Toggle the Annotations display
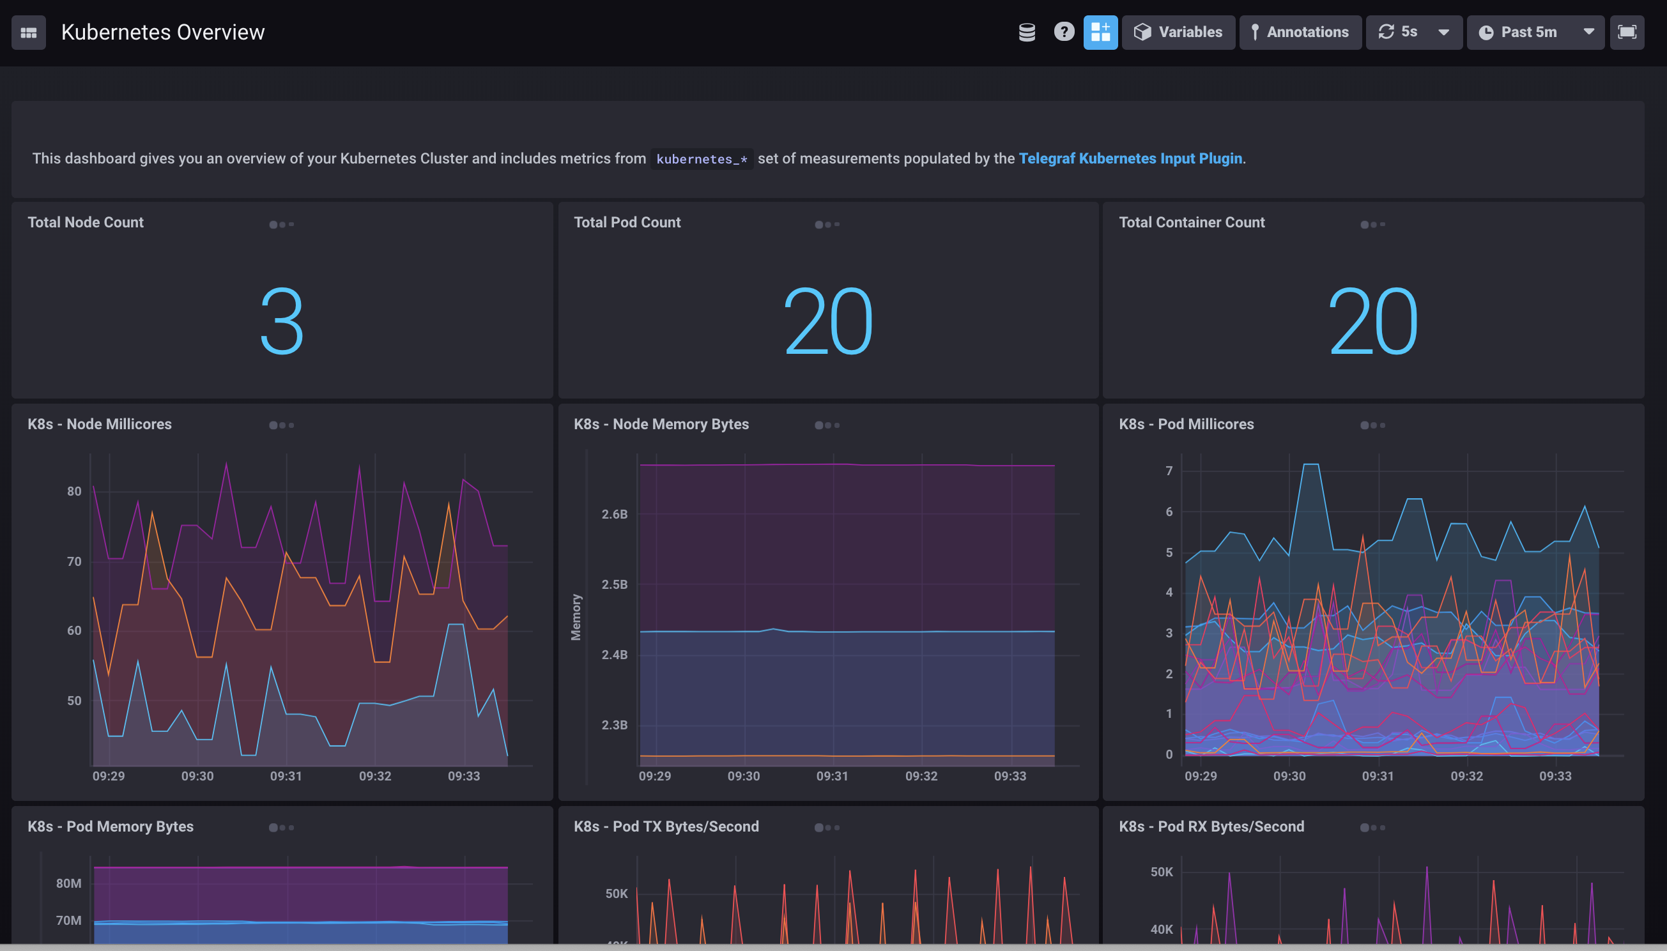 point(1300,31)
